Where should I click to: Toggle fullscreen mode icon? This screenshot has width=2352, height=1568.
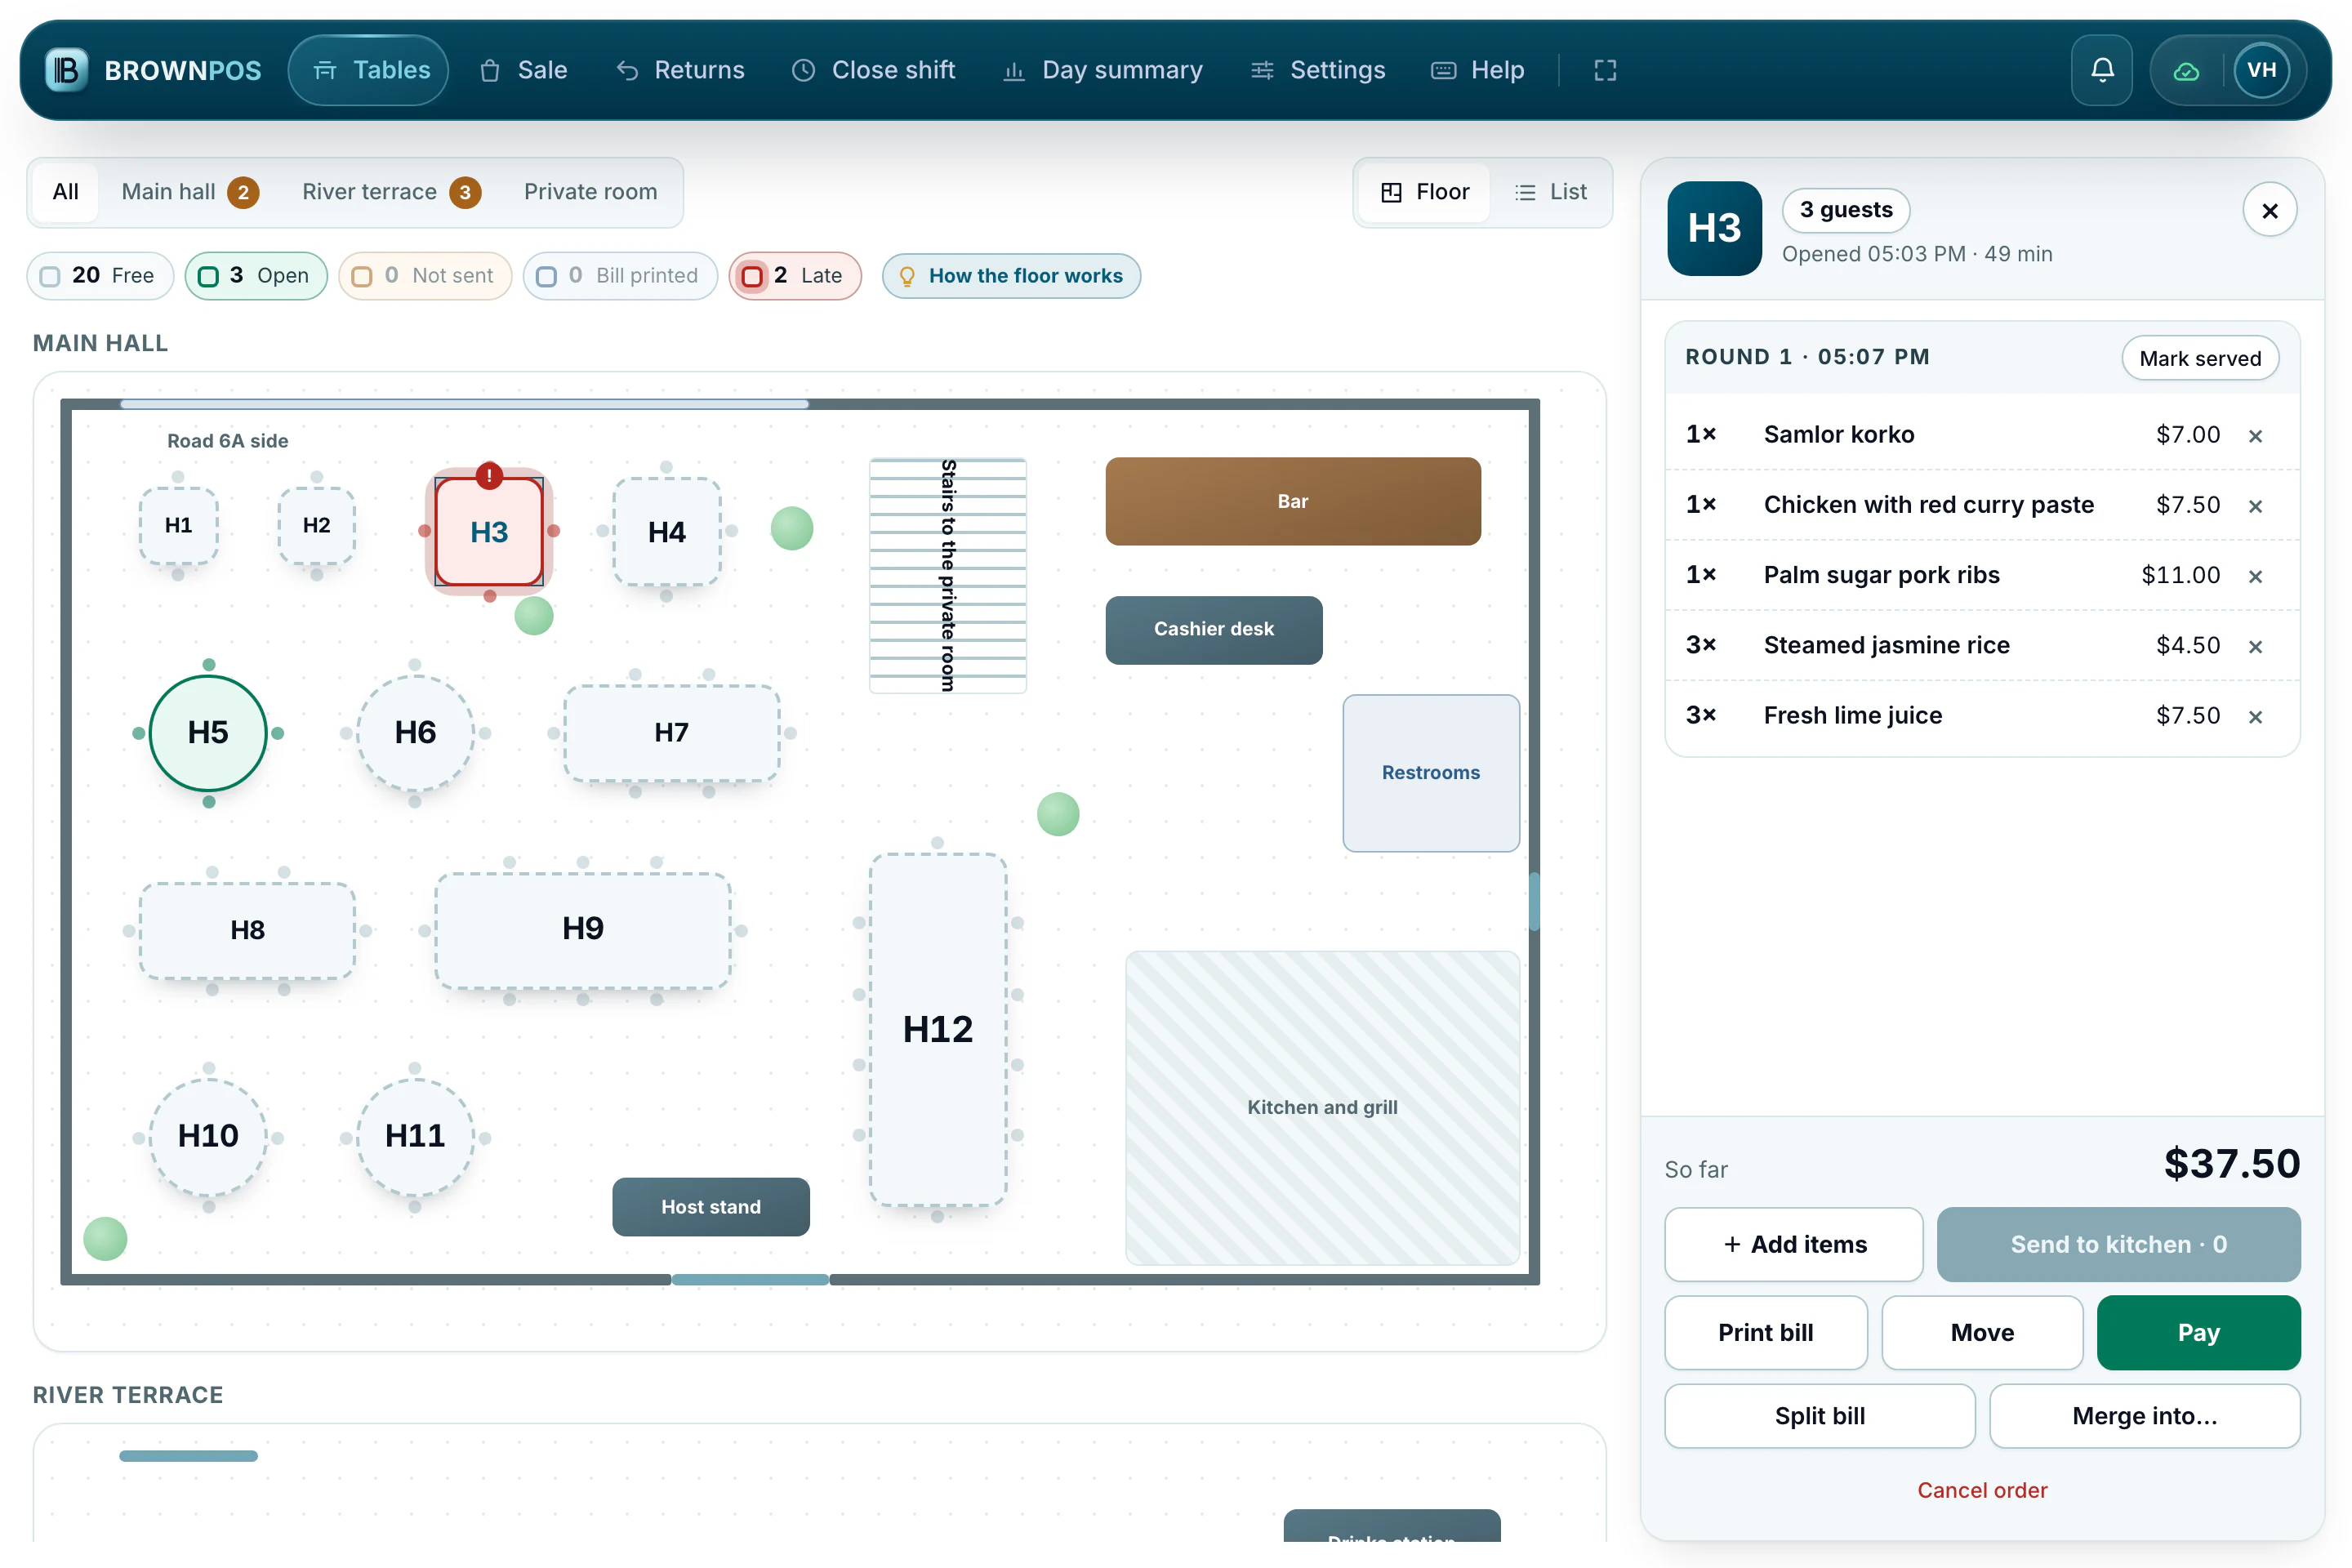[1605, 70]
